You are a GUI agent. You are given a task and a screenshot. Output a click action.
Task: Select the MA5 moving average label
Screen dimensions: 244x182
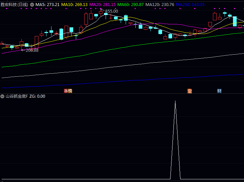click(47, 5)
